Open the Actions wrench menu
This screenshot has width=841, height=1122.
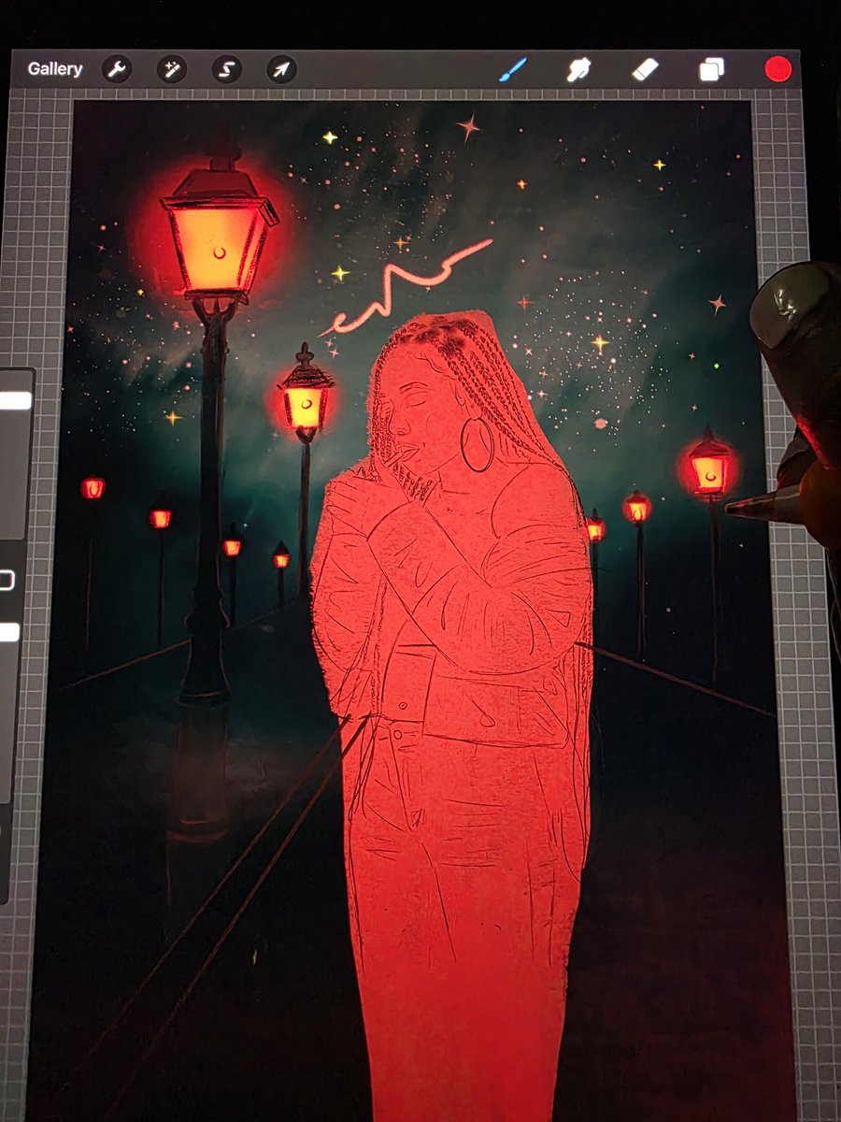click(117, 69)
